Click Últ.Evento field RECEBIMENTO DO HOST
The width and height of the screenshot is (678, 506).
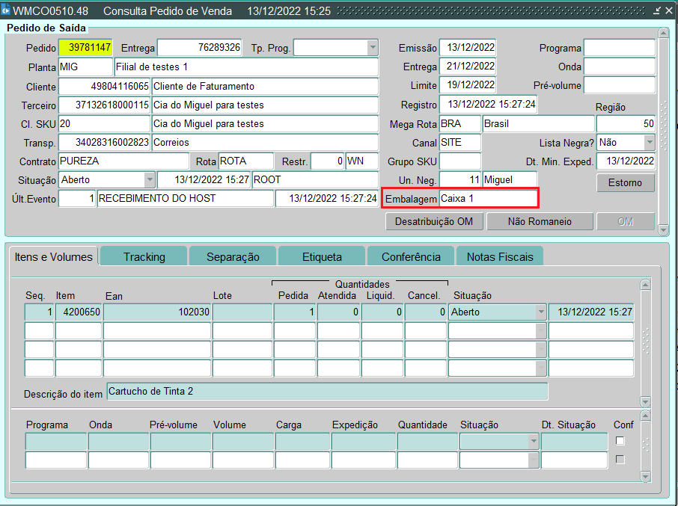(x=185, y=199)
